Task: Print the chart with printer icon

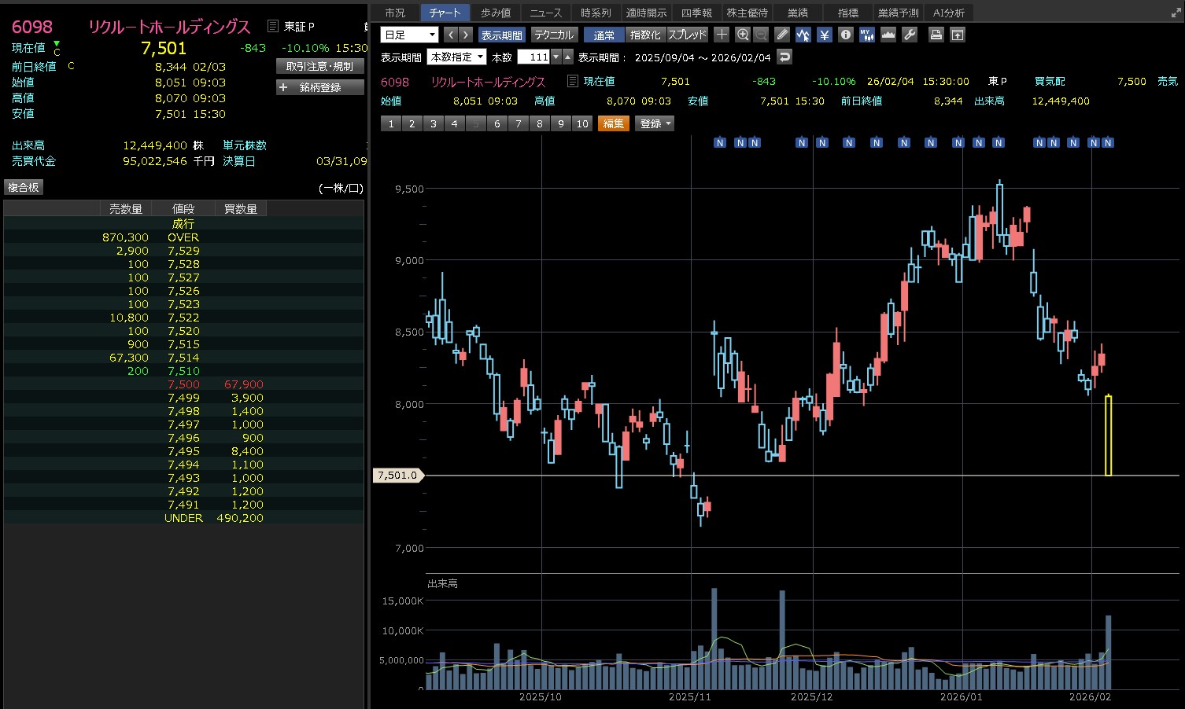Action: 936,35
